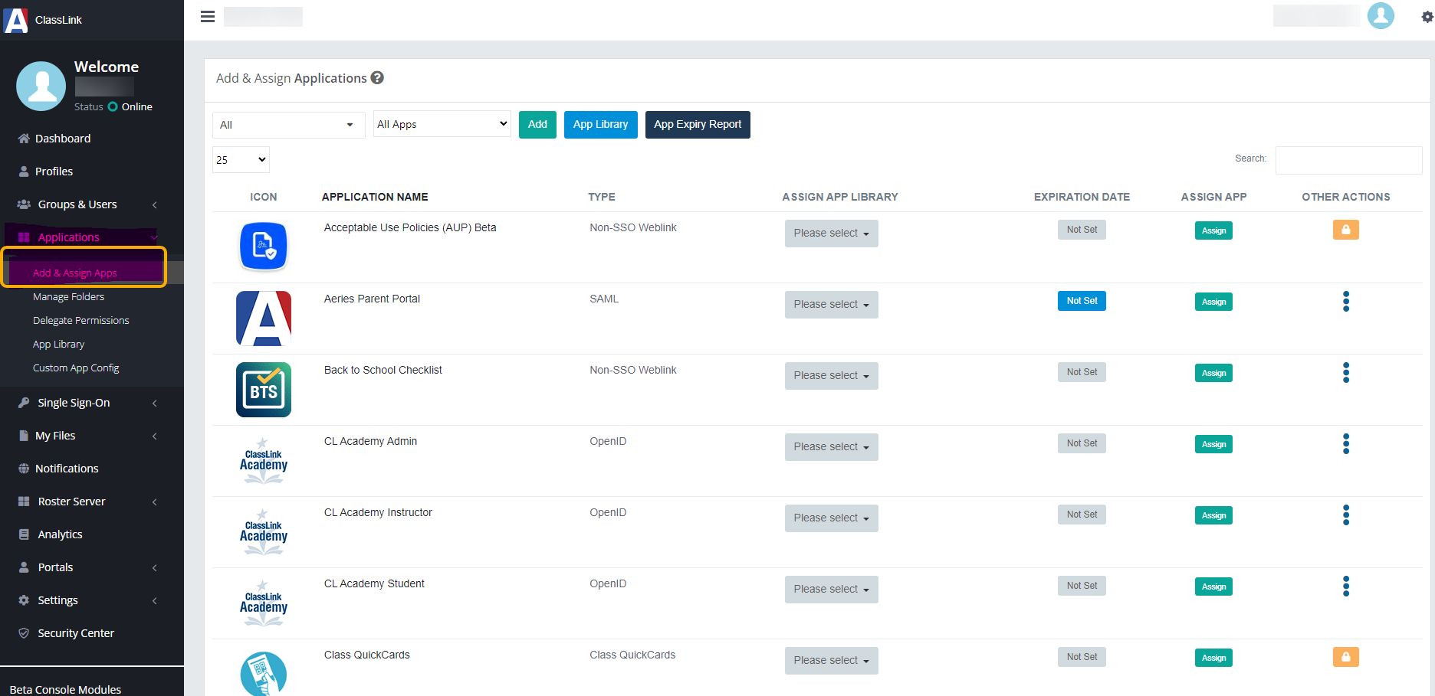Click the help question mark beside Add & Assign Applications
Viewport: 1435px width, 696px height.
coord(377,77)
